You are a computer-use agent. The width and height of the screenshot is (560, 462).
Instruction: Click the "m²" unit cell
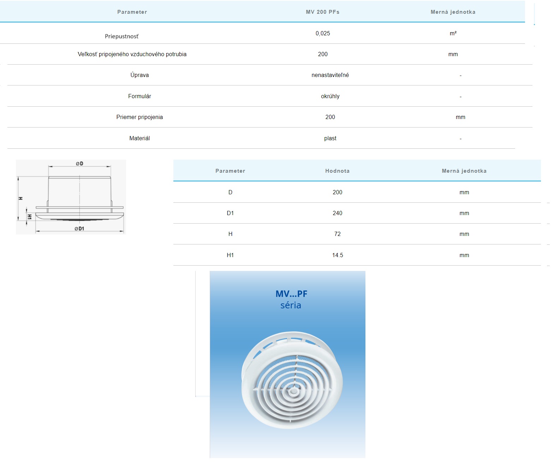(453, 33)
